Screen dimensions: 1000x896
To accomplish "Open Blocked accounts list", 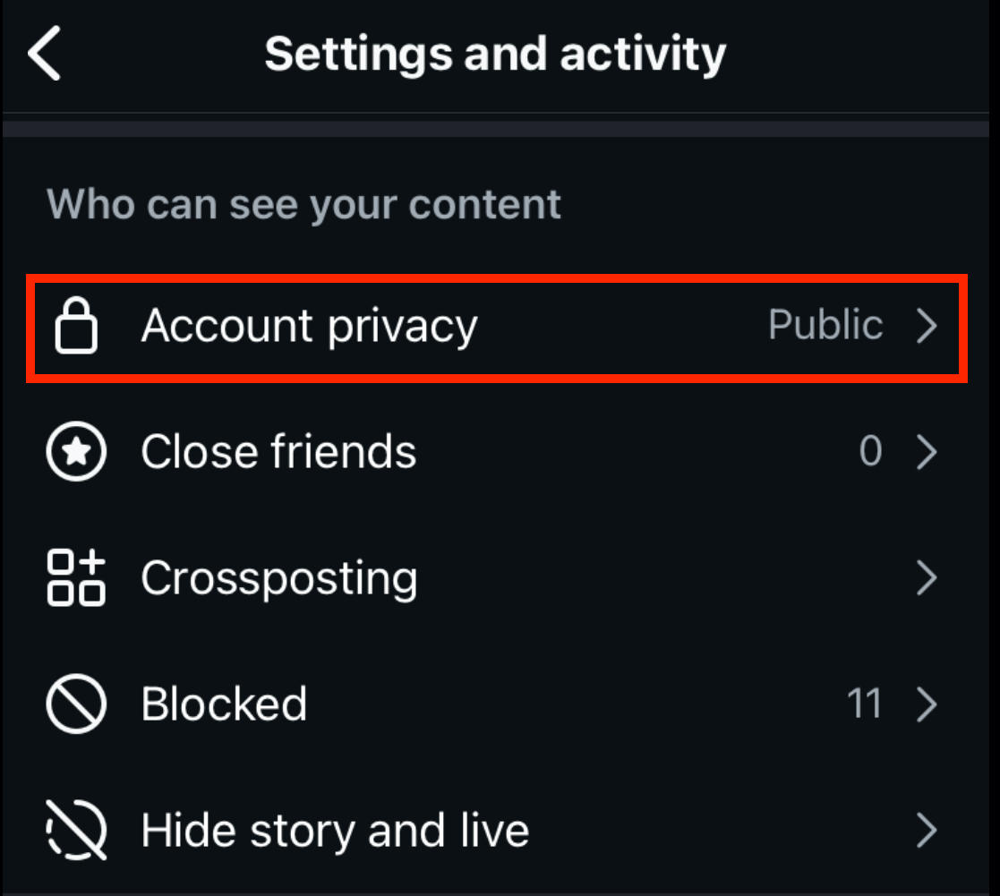I will [x=224, y=704].
